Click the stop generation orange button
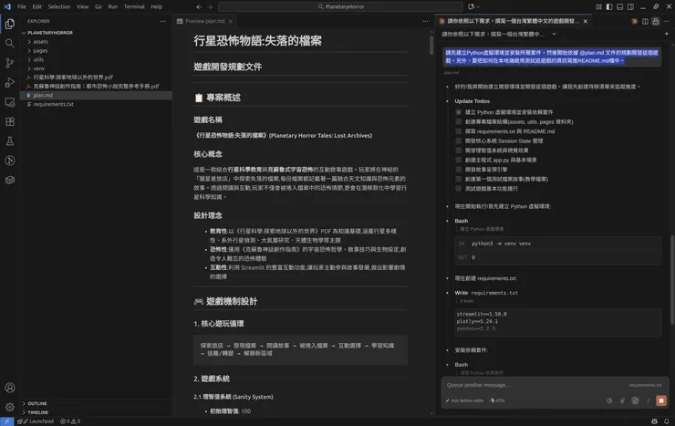 coord(661,400)
